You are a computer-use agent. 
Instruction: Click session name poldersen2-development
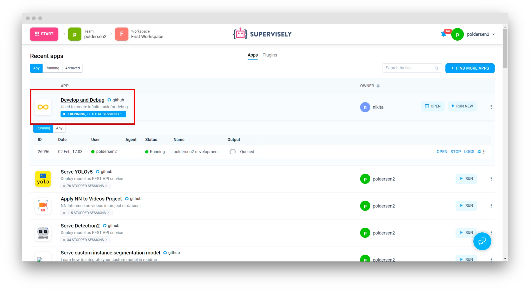[196, 152]
